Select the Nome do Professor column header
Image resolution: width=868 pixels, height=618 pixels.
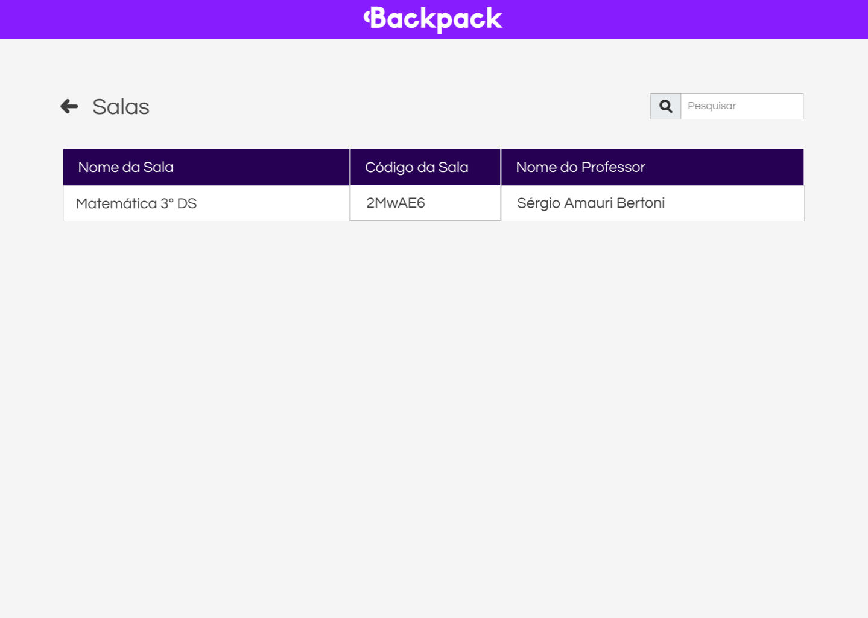click(580, 167)
